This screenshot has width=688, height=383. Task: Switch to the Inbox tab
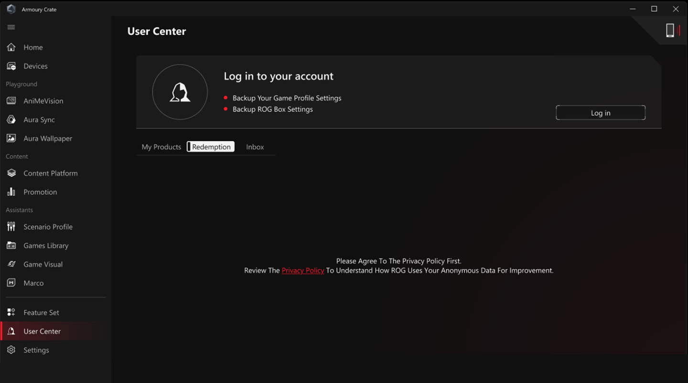pyautogui.click(x=255, y=147)
